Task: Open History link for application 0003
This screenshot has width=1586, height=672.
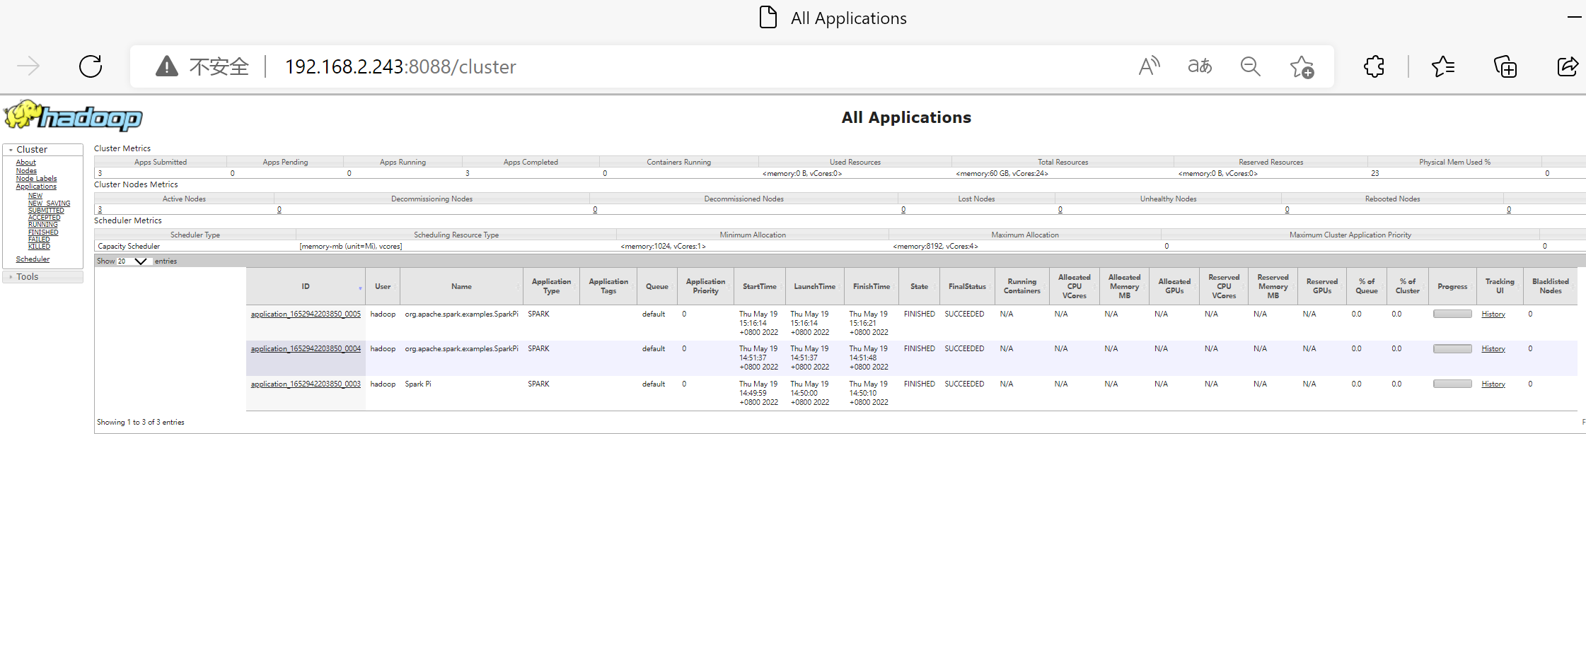Action: [x=1493, y=384]
